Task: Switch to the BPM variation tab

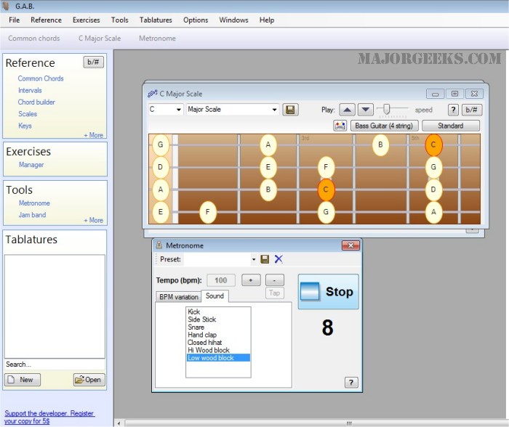Action: (179, 297)
